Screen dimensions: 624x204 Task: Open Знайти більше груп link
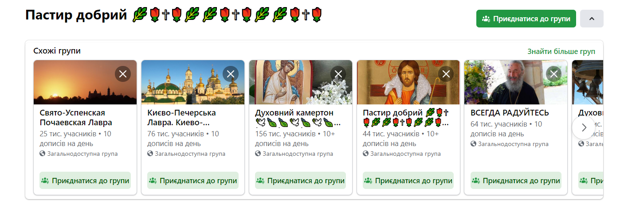click(x=561, y=51)
